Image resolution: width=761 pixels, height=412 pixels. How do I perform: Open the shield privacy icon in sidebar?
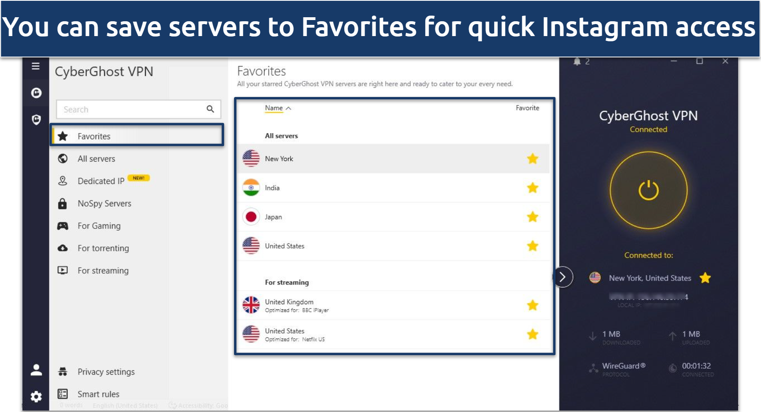click(x=36, y=119)
